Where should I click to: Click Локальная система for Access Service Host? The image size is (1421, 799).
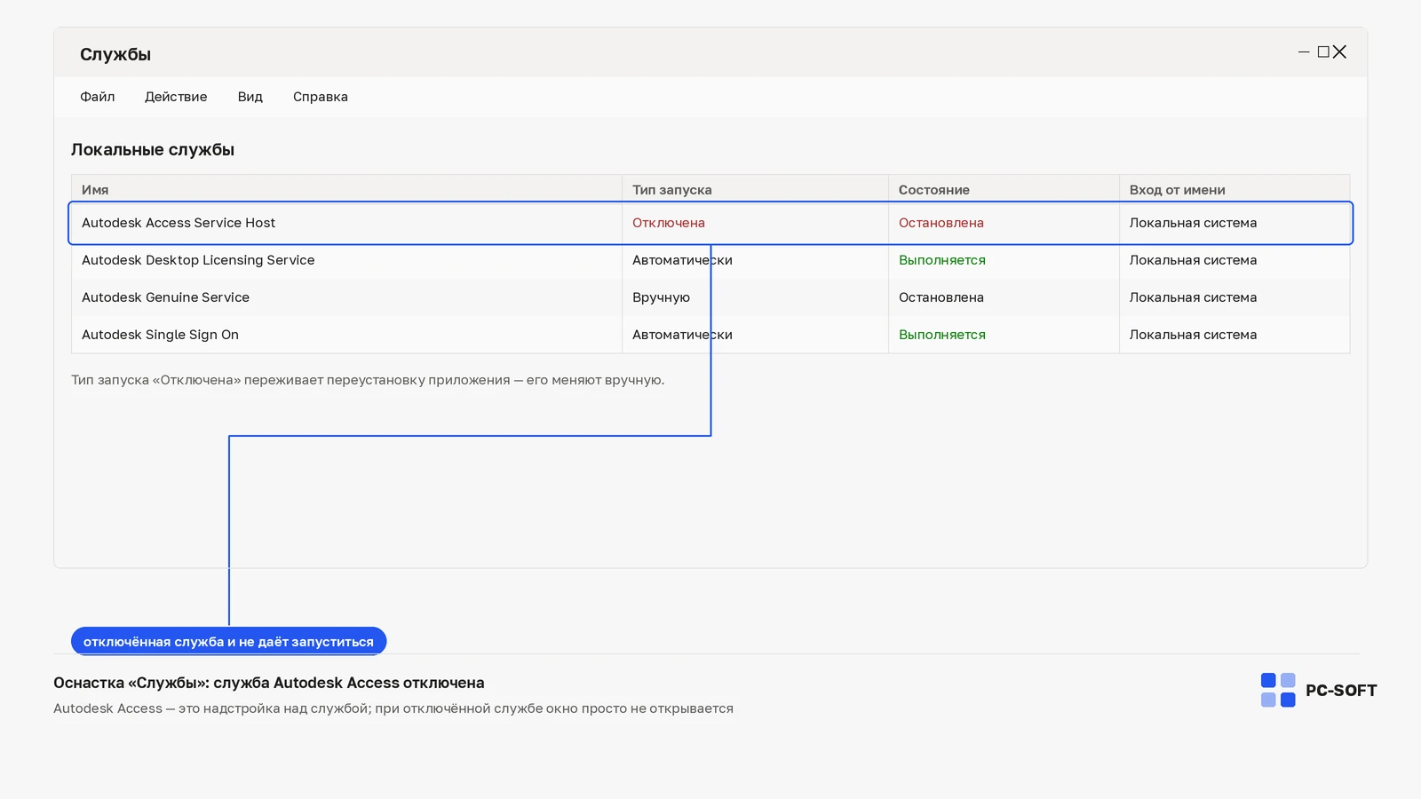(x=1193, y=223)
